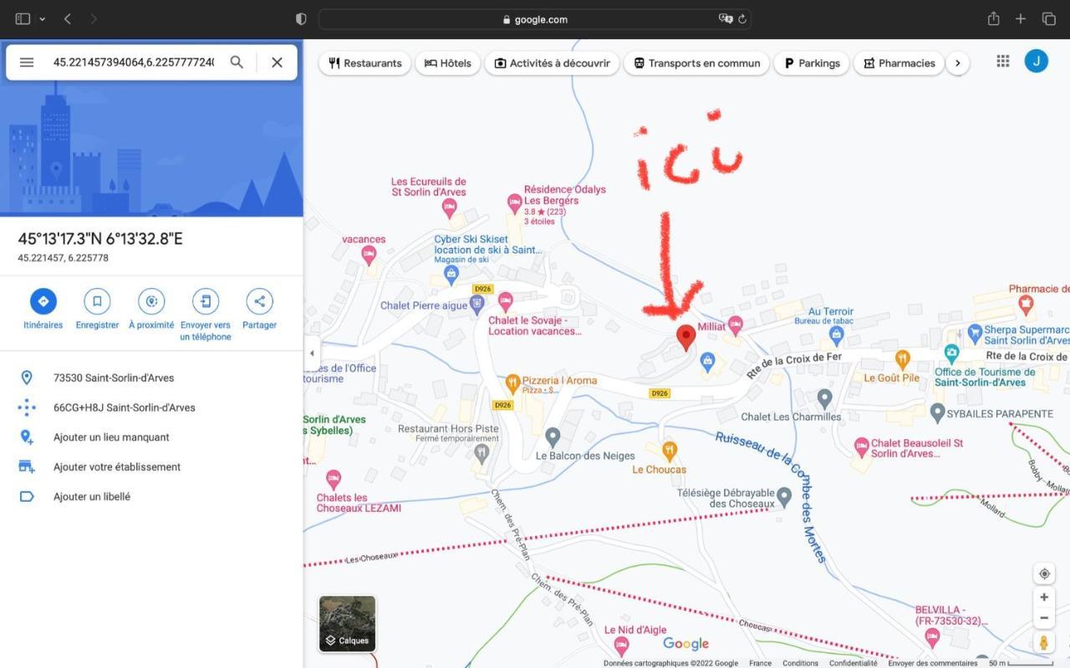
Task: Open Restaurant Hors Piste marker
Action: click(x=481, y=453)
